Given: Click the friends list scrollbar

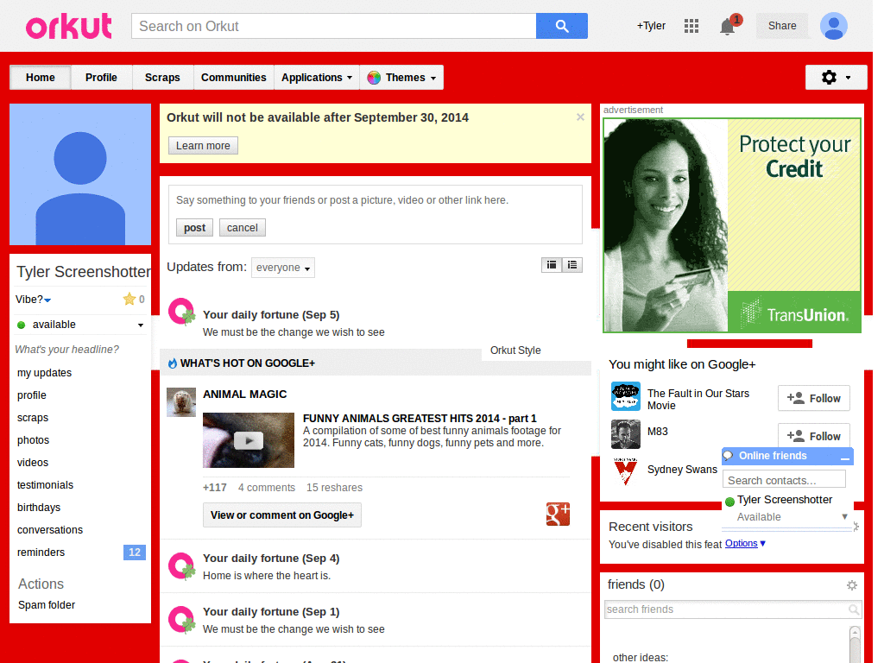Looking at the screenshot, I should (855, 644).
